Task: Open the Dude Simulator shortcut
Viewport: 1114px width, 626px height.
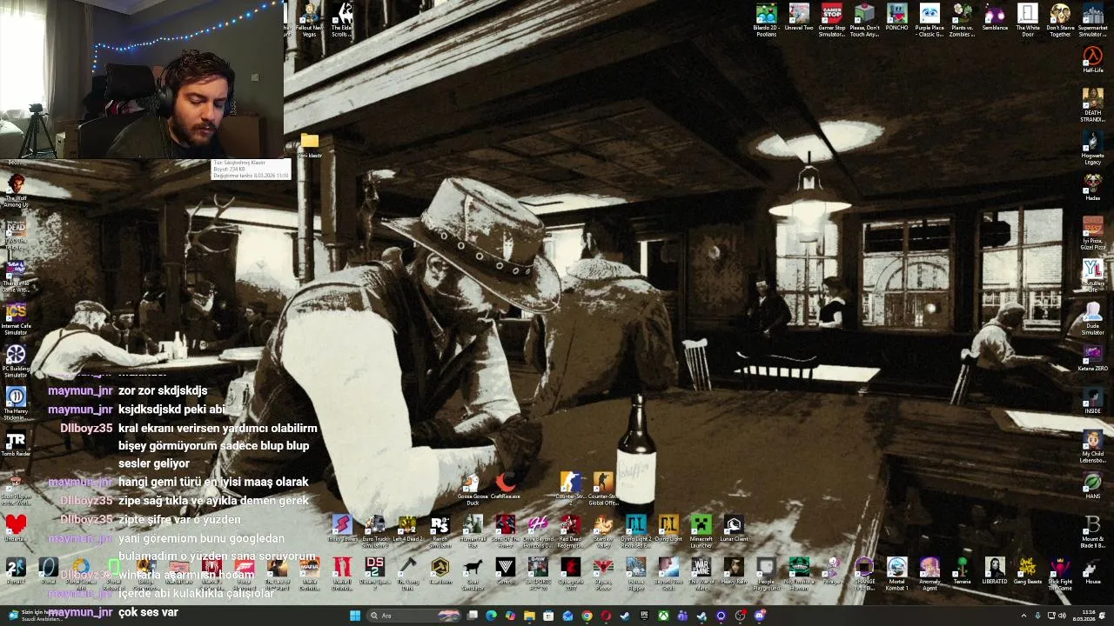Action: click(x=1093, y=318)
